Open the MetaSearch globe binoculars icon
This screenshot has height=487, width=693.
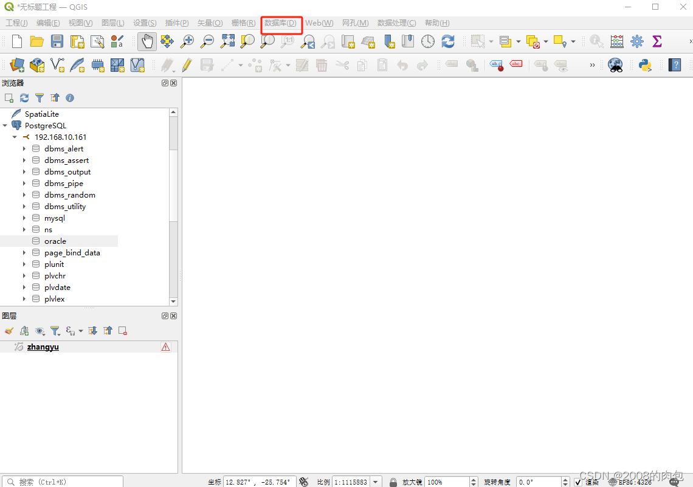[615, 65]
